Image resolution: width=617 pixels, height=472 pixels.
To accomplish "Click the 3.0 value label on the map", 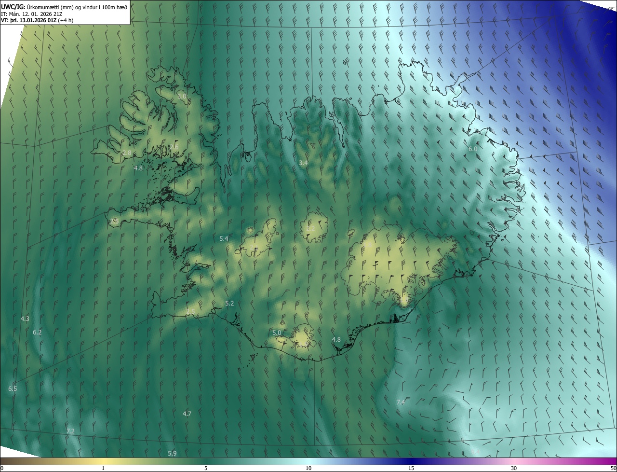I will [182, 97].
